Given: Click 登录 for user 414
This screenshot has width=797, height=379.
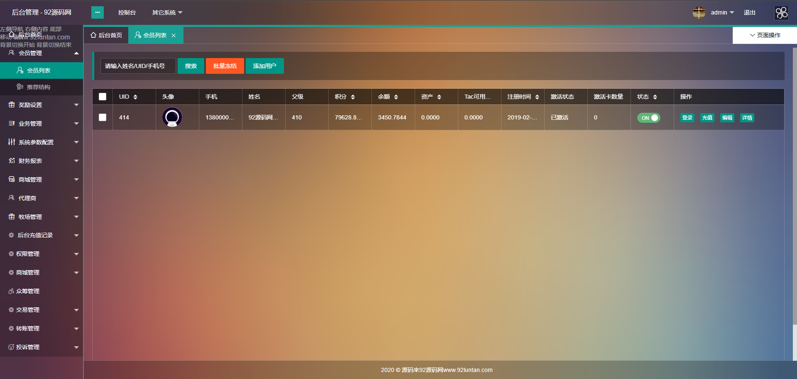Looking at the screenshot, I should (687, 118).
